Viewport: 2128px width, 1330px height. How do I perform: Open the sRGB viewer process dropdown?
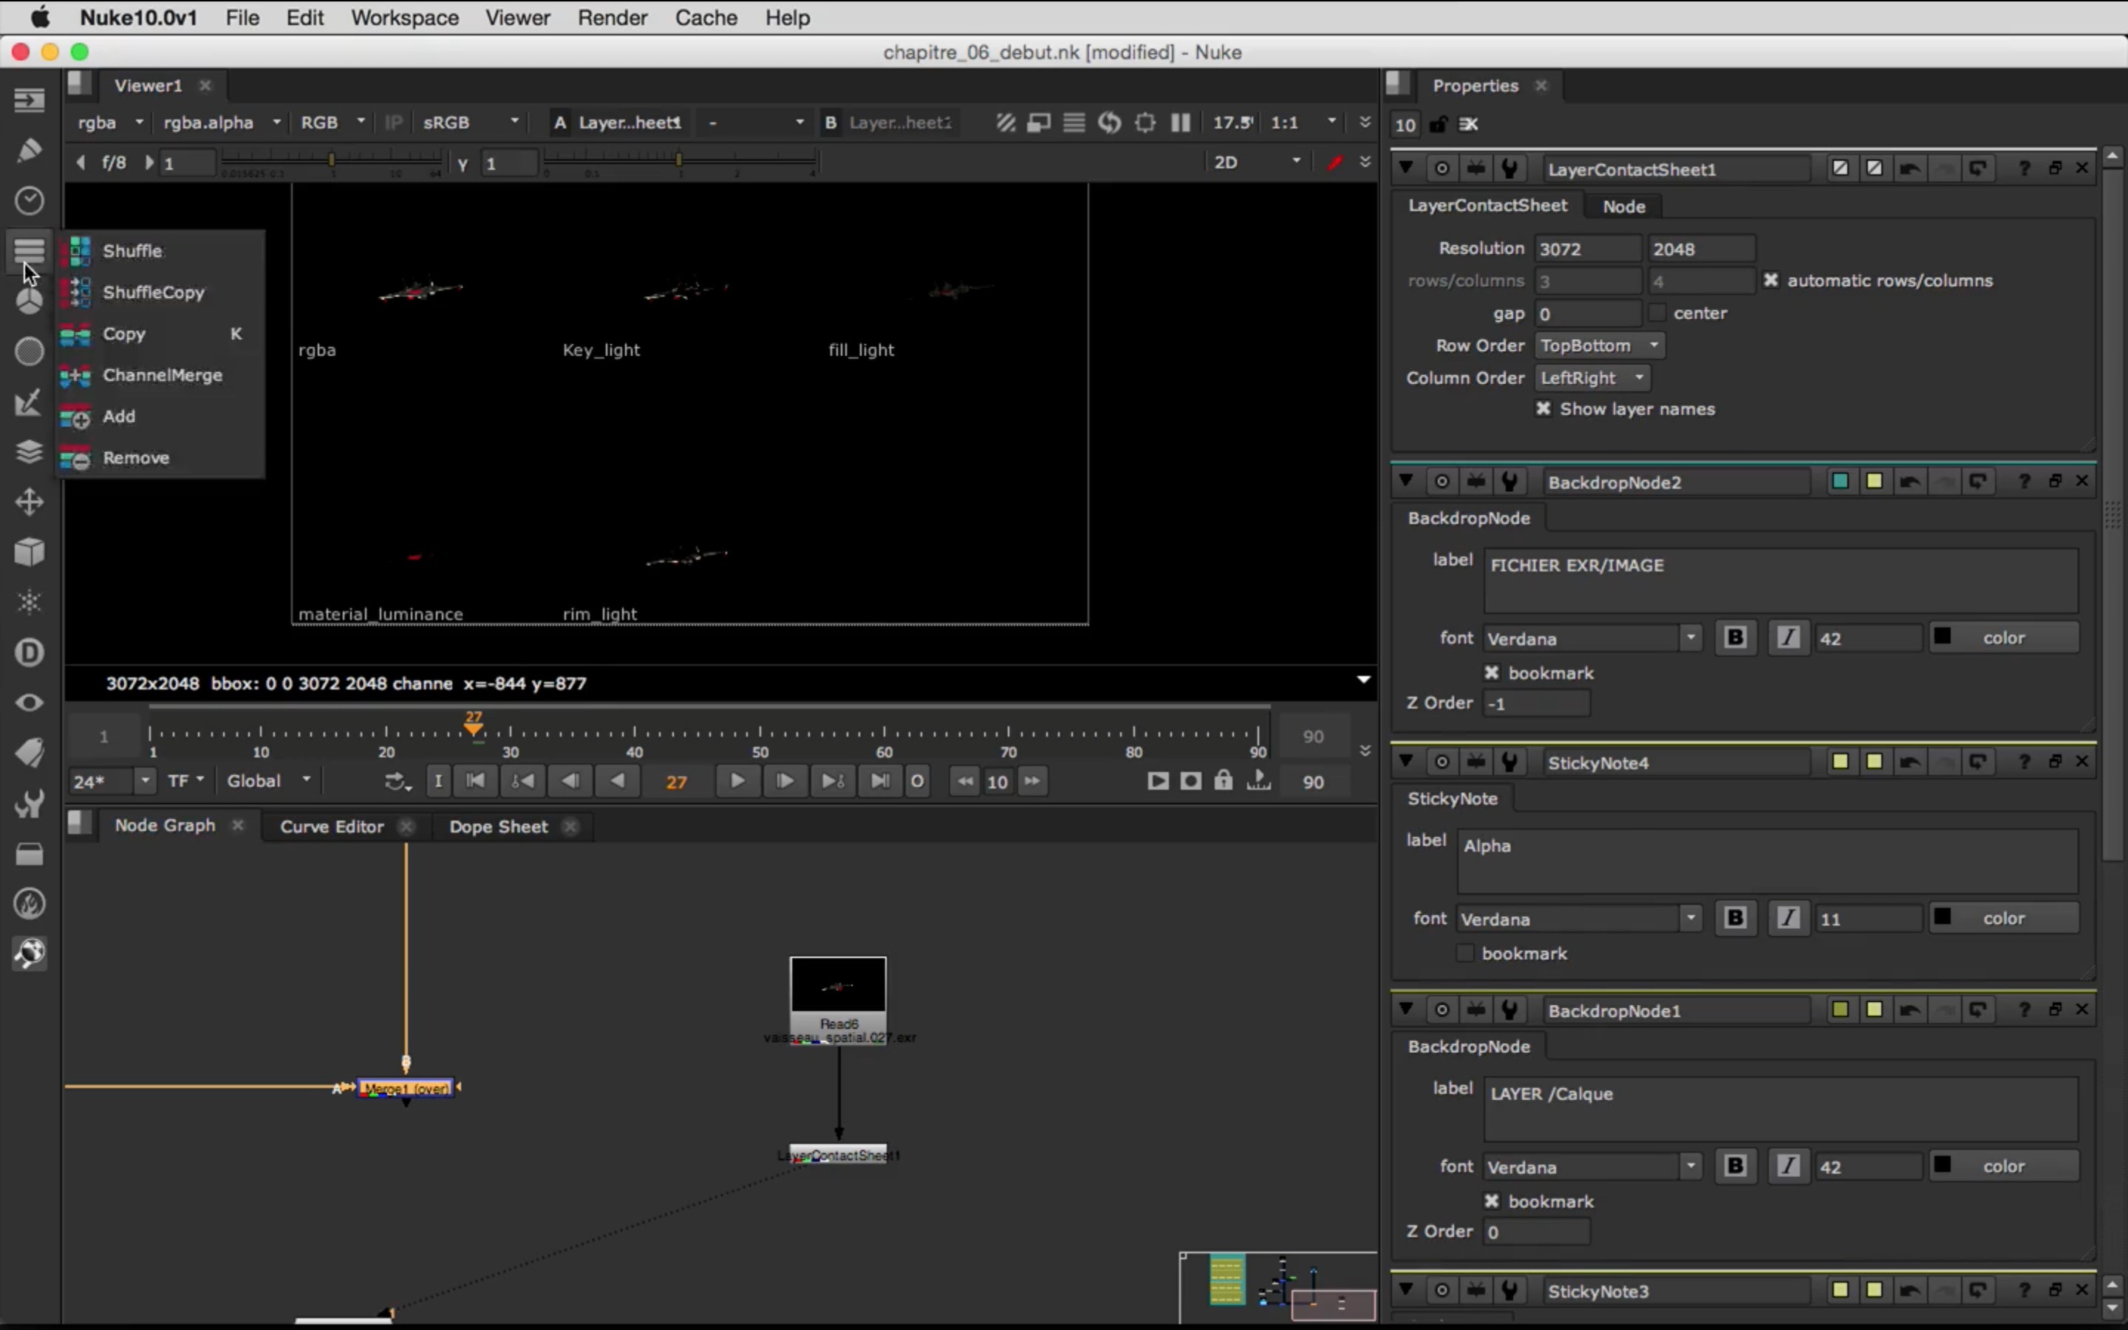(x=471, y=122)
